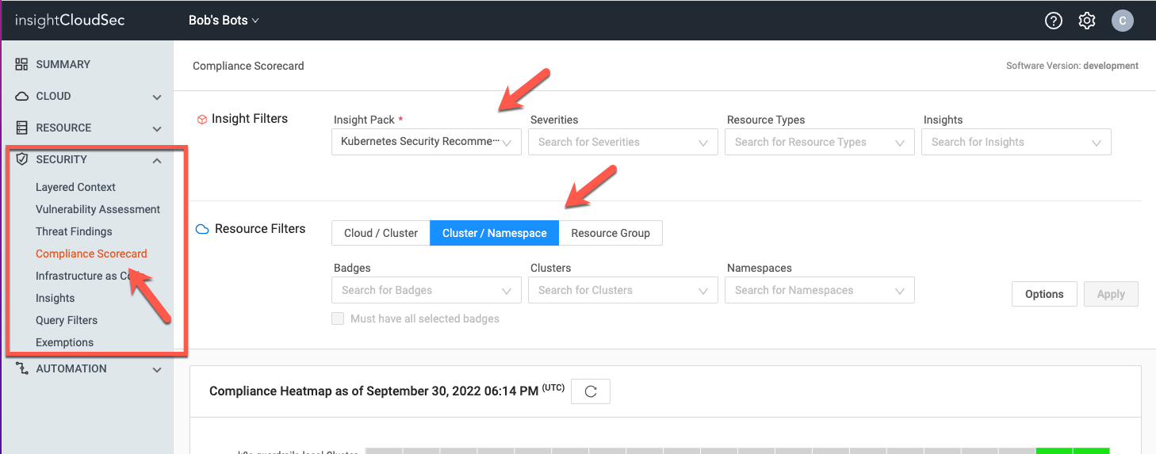Click the Automation icon in sidebar
Screen dimensions: 1156x454
click(22, 368)
